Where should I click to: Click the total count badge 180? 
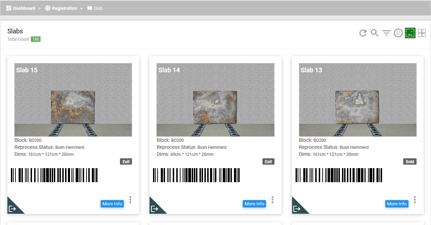tap(36, 39)
